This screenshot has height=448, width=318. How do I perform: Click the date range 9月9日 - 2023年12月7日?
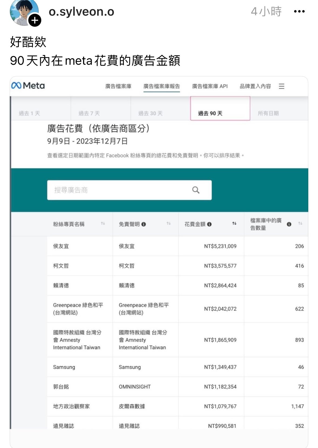click(87, 141)
